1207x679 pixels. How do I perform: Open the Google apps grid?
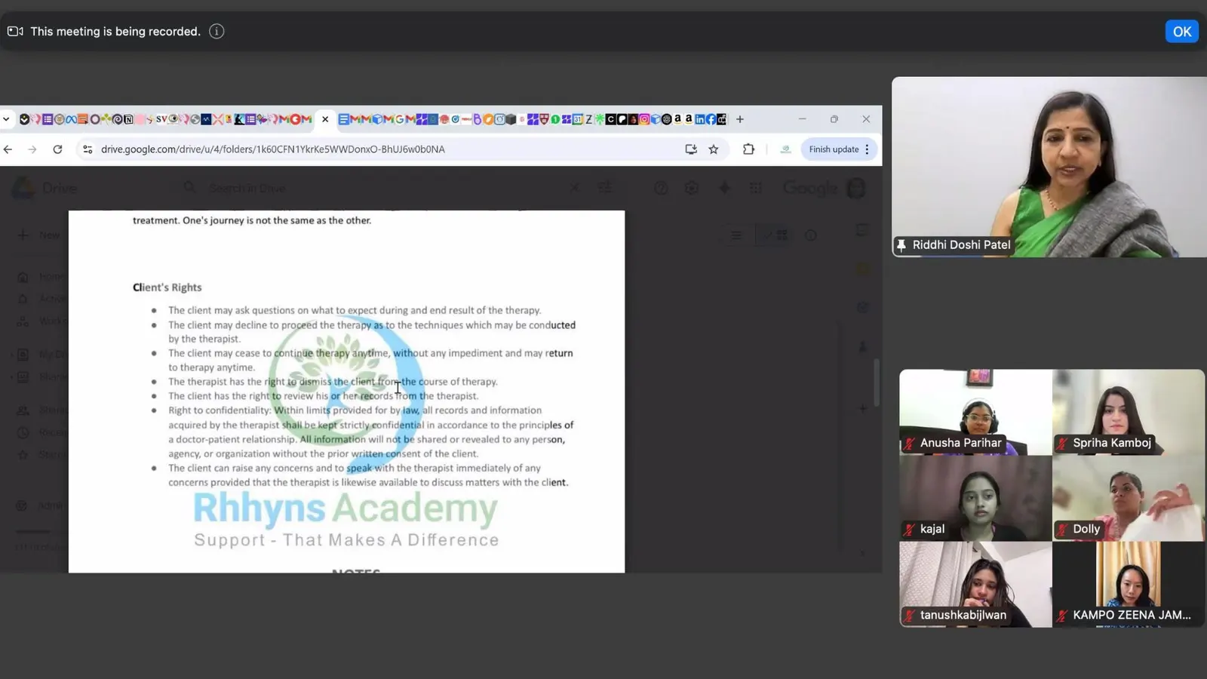756,188
